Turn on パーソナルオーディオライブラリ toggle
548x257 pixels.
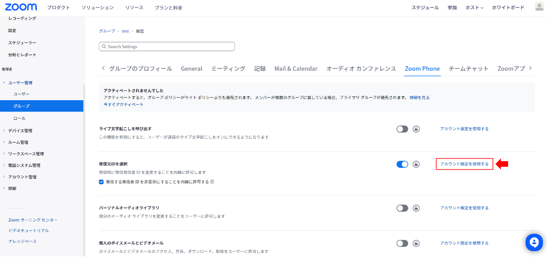click(402, 208)
